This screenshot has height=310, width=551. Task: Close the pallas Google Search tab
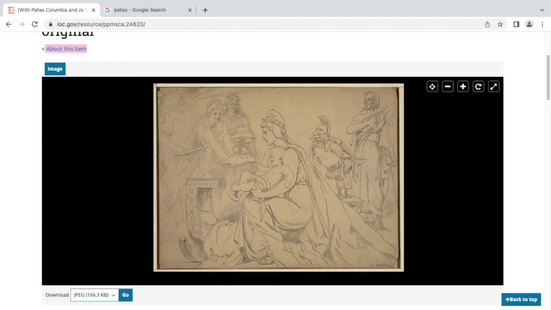pyautogui.click(x=190, y=10)
